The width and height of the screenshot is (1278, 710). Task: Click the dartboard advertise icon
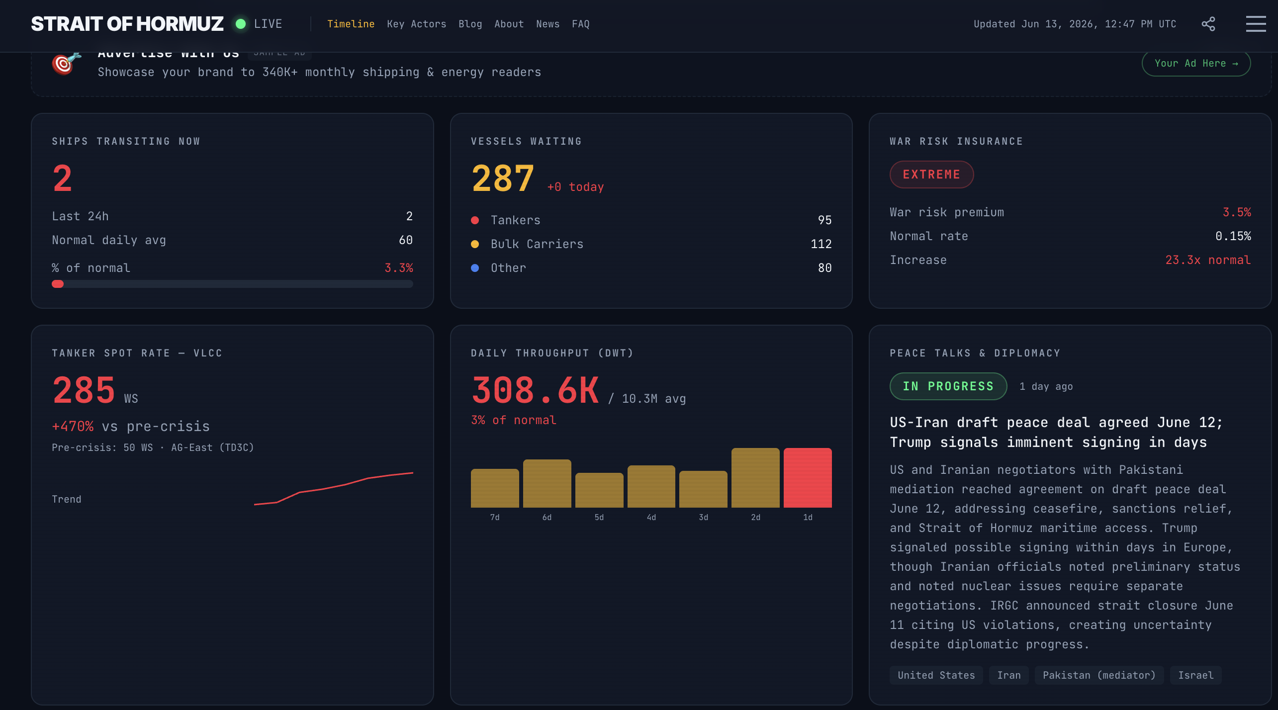point(66,64)
